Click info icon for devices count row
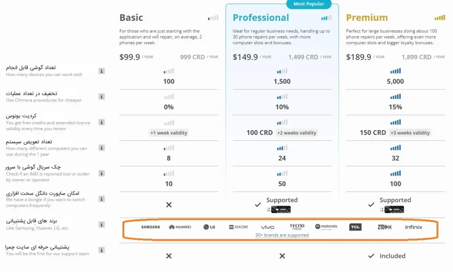453x272 pixels. 101,71
